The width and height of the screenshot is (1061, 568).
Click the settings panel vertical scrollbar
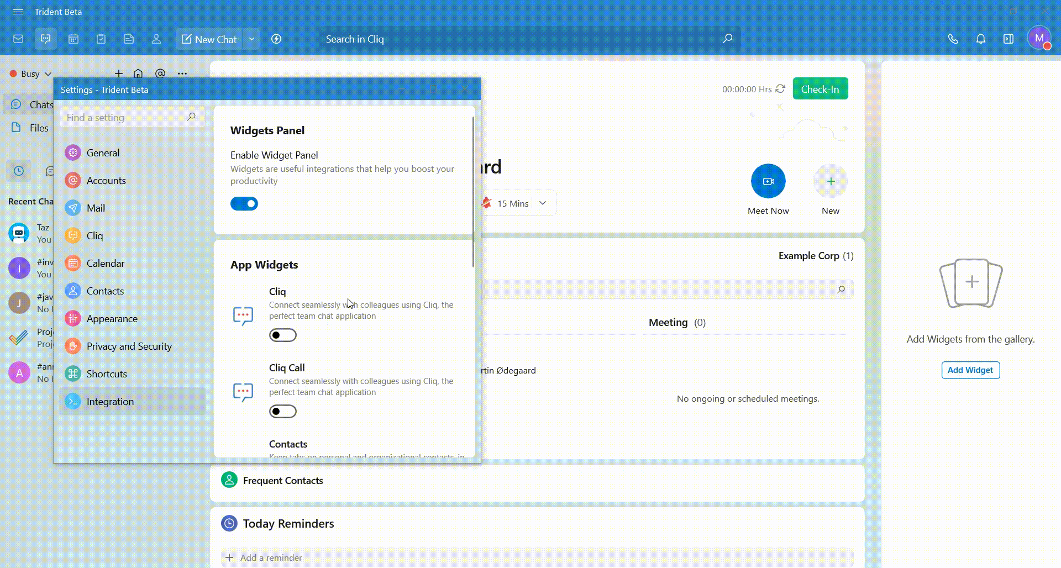(x=473, y=193)
